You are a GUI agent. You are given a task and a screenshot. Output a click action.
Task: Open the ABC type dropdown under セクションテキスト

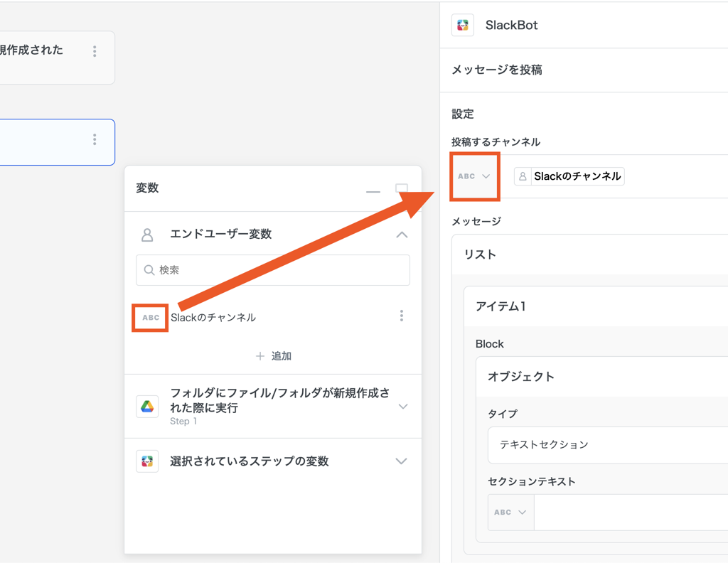tap(510, 513)
